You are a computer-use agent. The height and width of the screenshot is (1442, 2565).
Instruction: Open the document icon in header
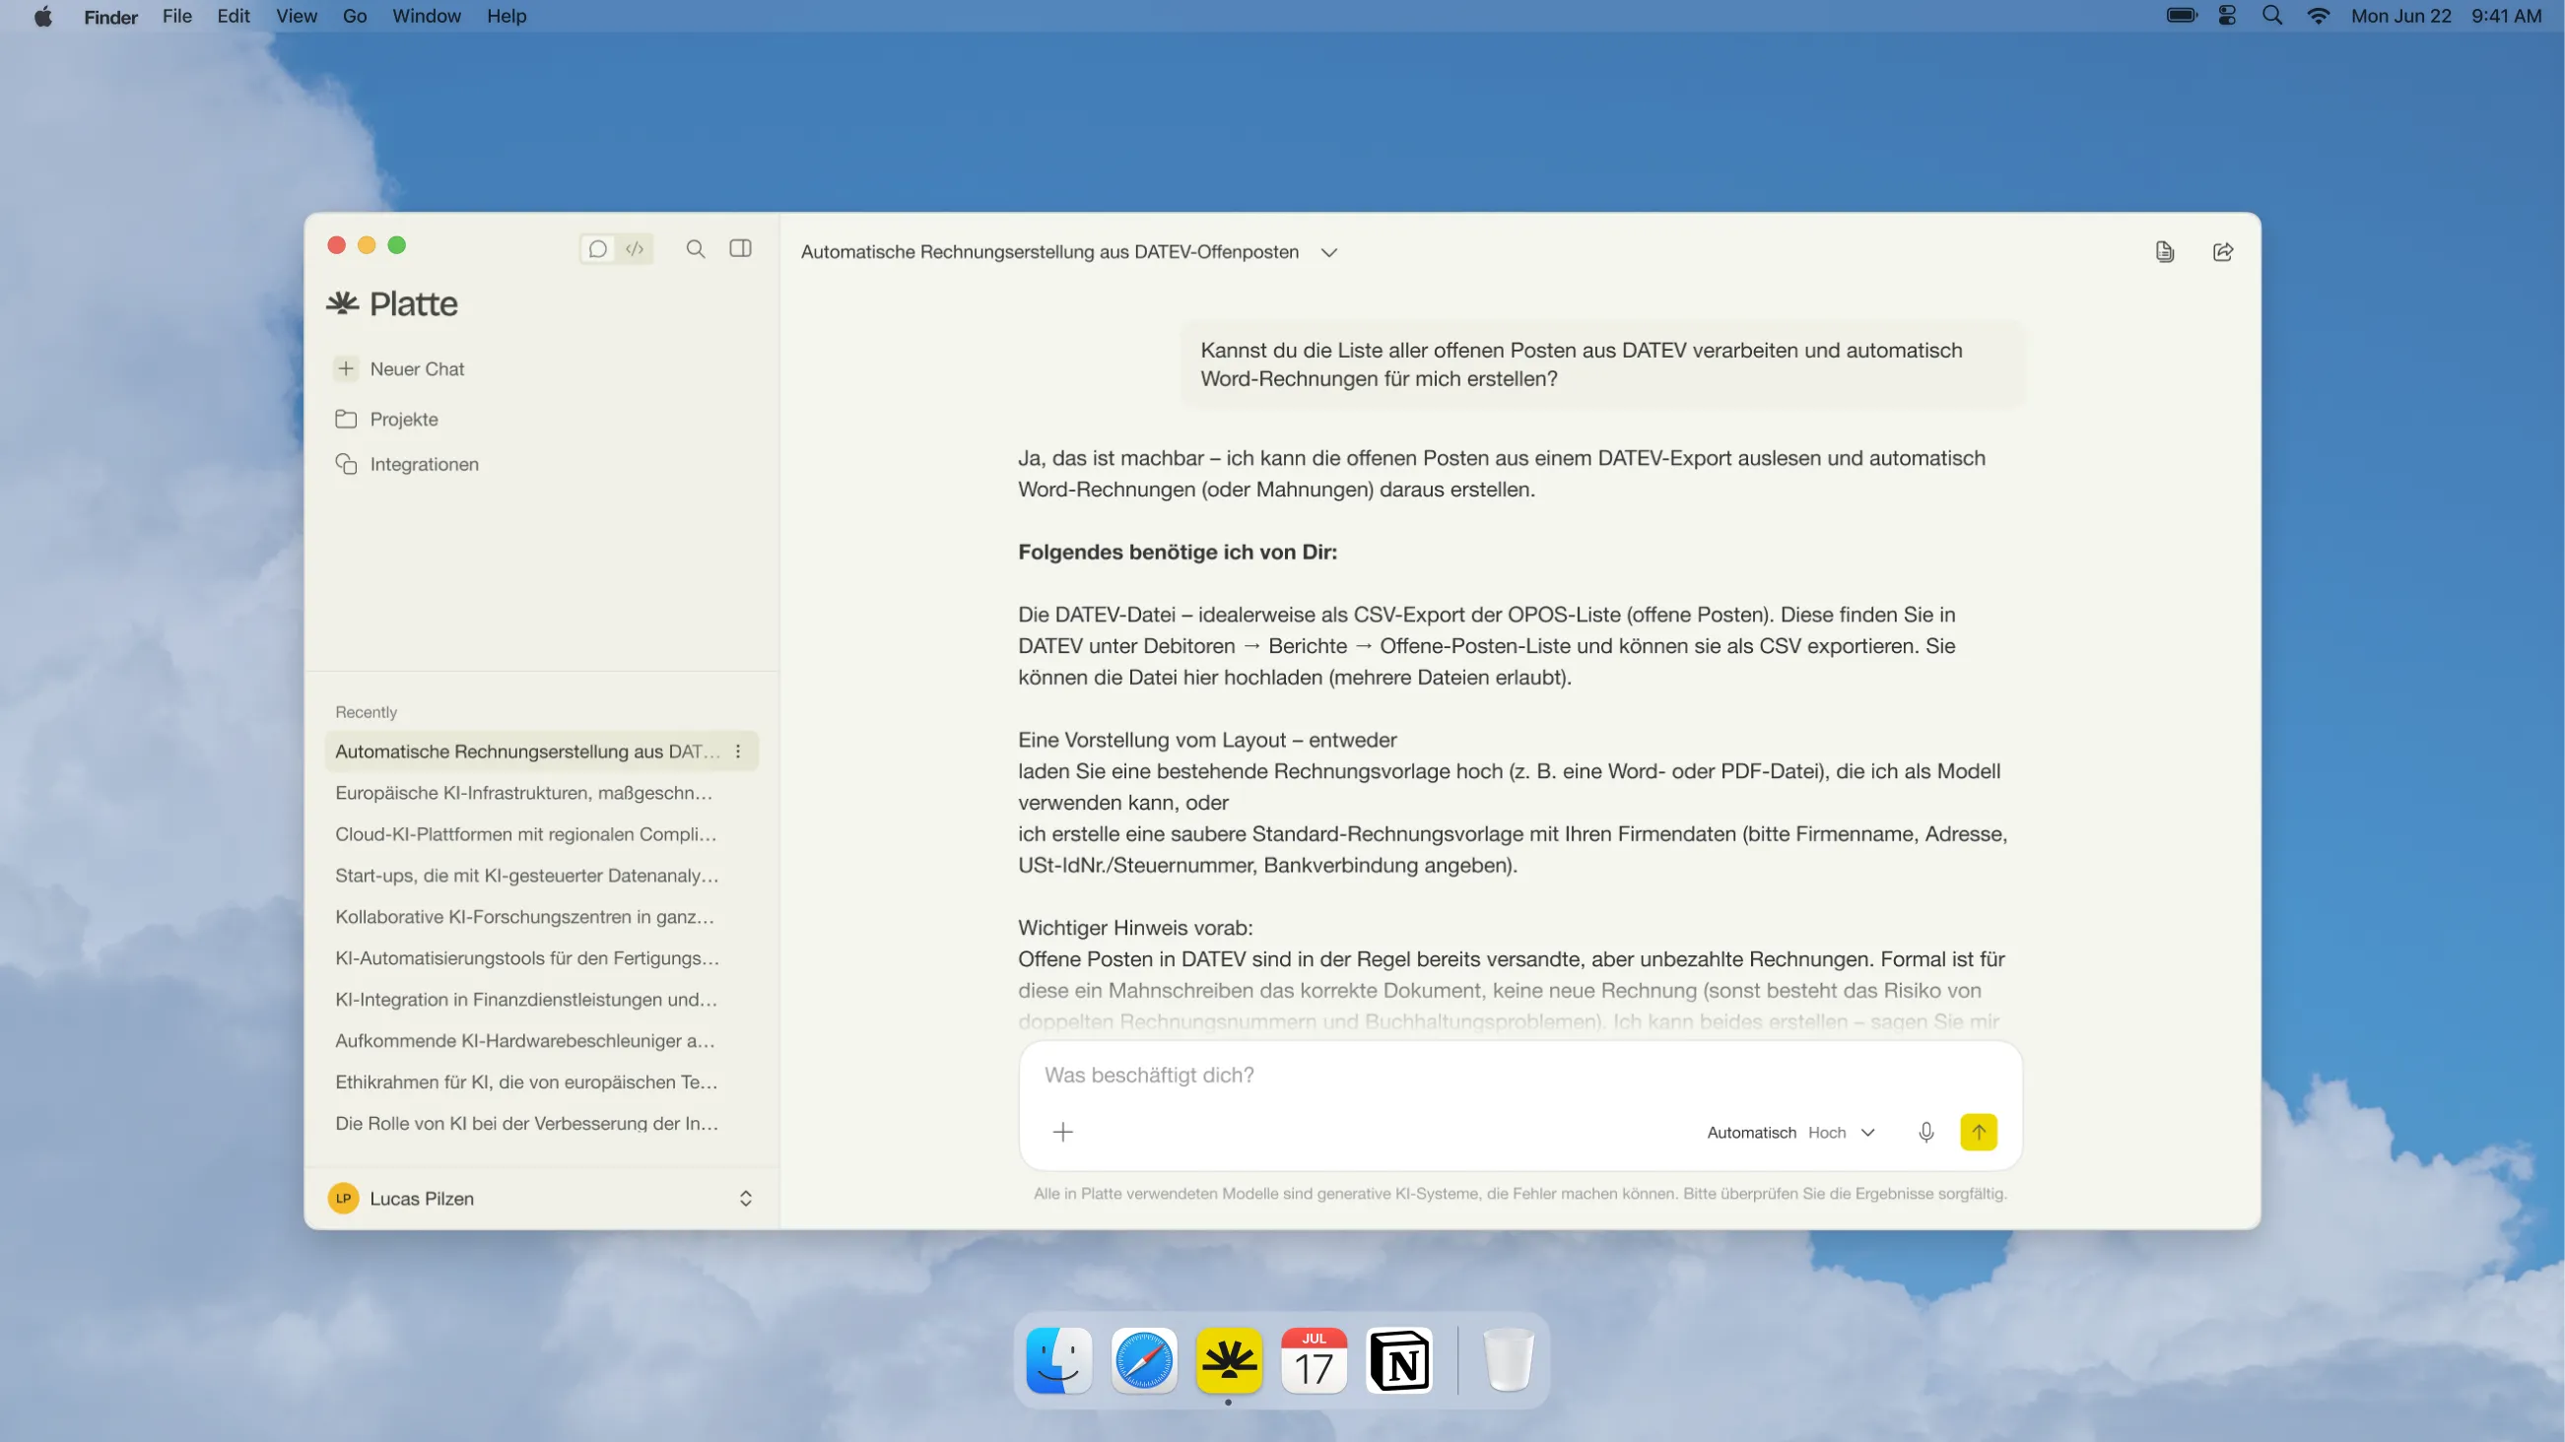click(2165, 252)
